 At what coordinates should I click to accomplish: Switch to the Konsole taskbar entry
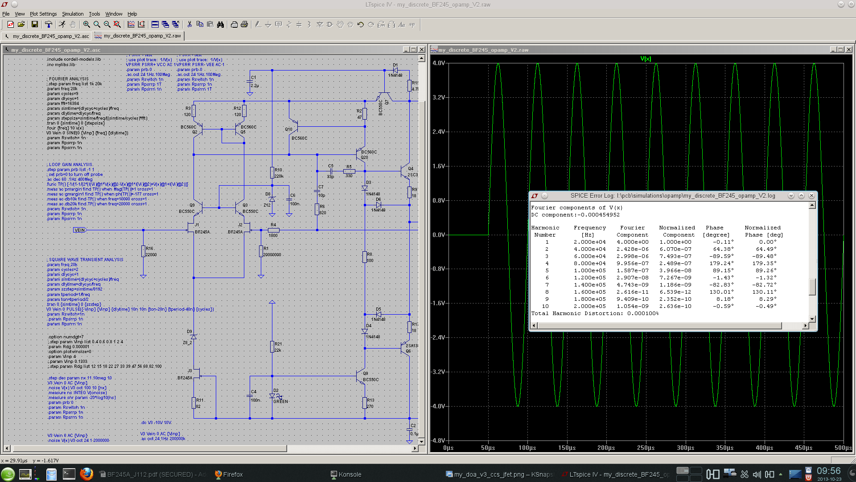coord(346,474)
